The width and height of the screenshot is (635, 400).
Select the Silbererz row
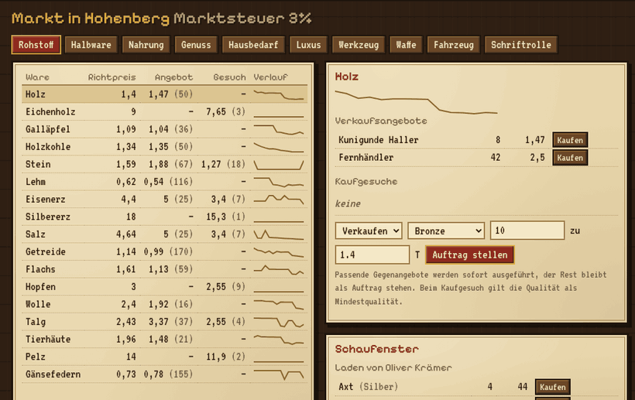164,217
